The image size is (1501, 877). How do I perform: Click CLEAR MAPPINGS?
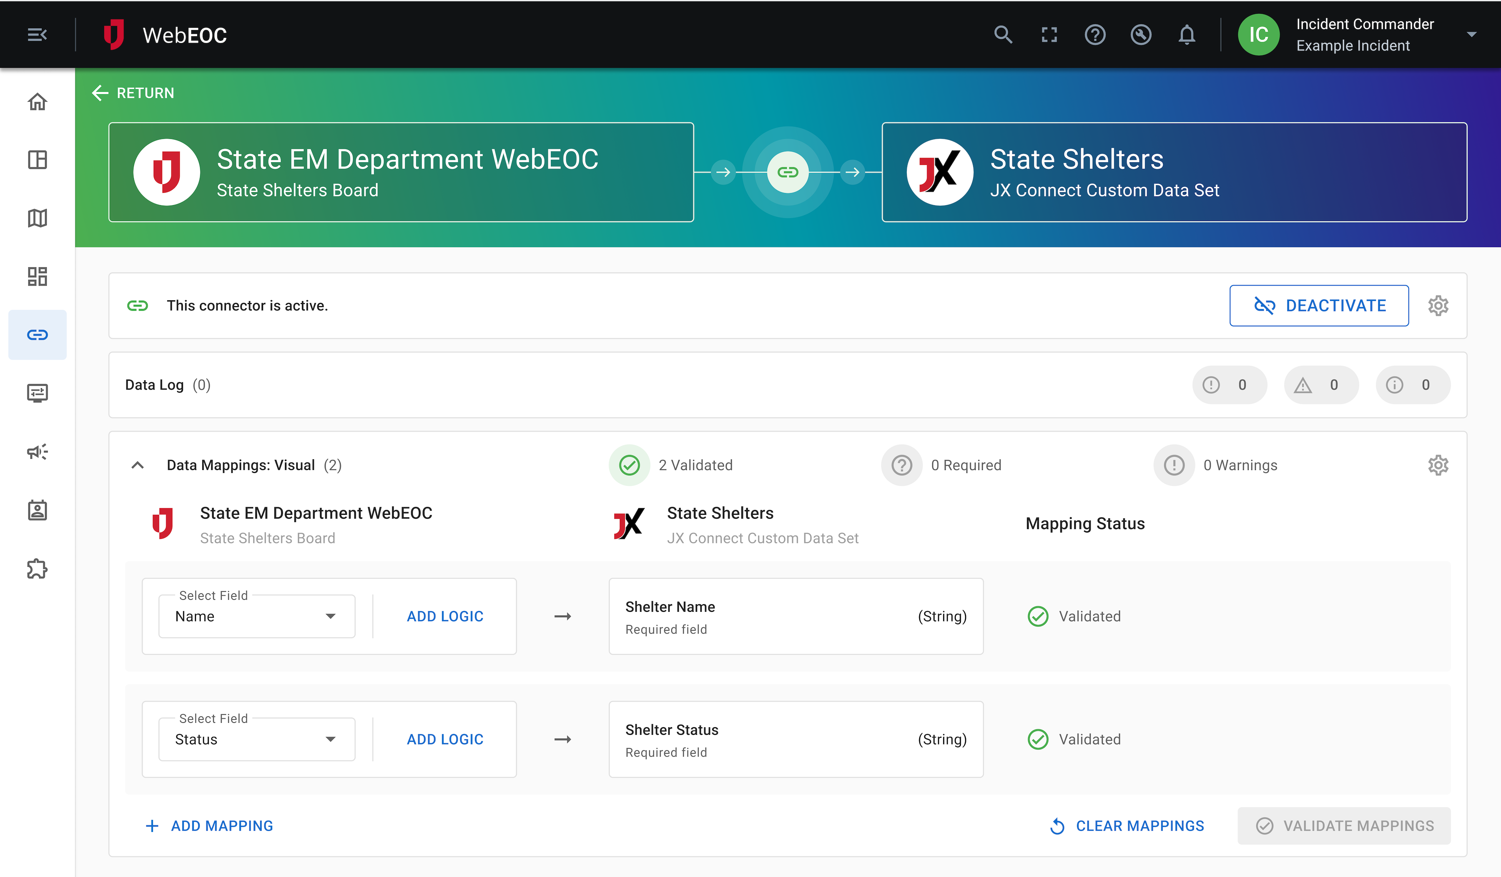click(1126, 826)
